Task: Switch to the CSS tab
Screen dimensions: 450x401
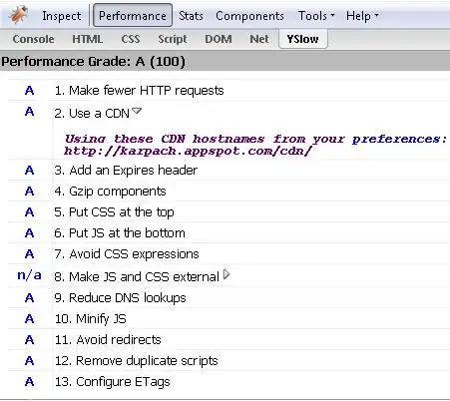Action: [x=131, y=39]
